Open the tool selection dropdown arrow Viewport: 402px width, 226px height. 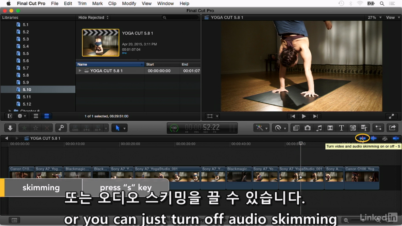tap(125, 128)
